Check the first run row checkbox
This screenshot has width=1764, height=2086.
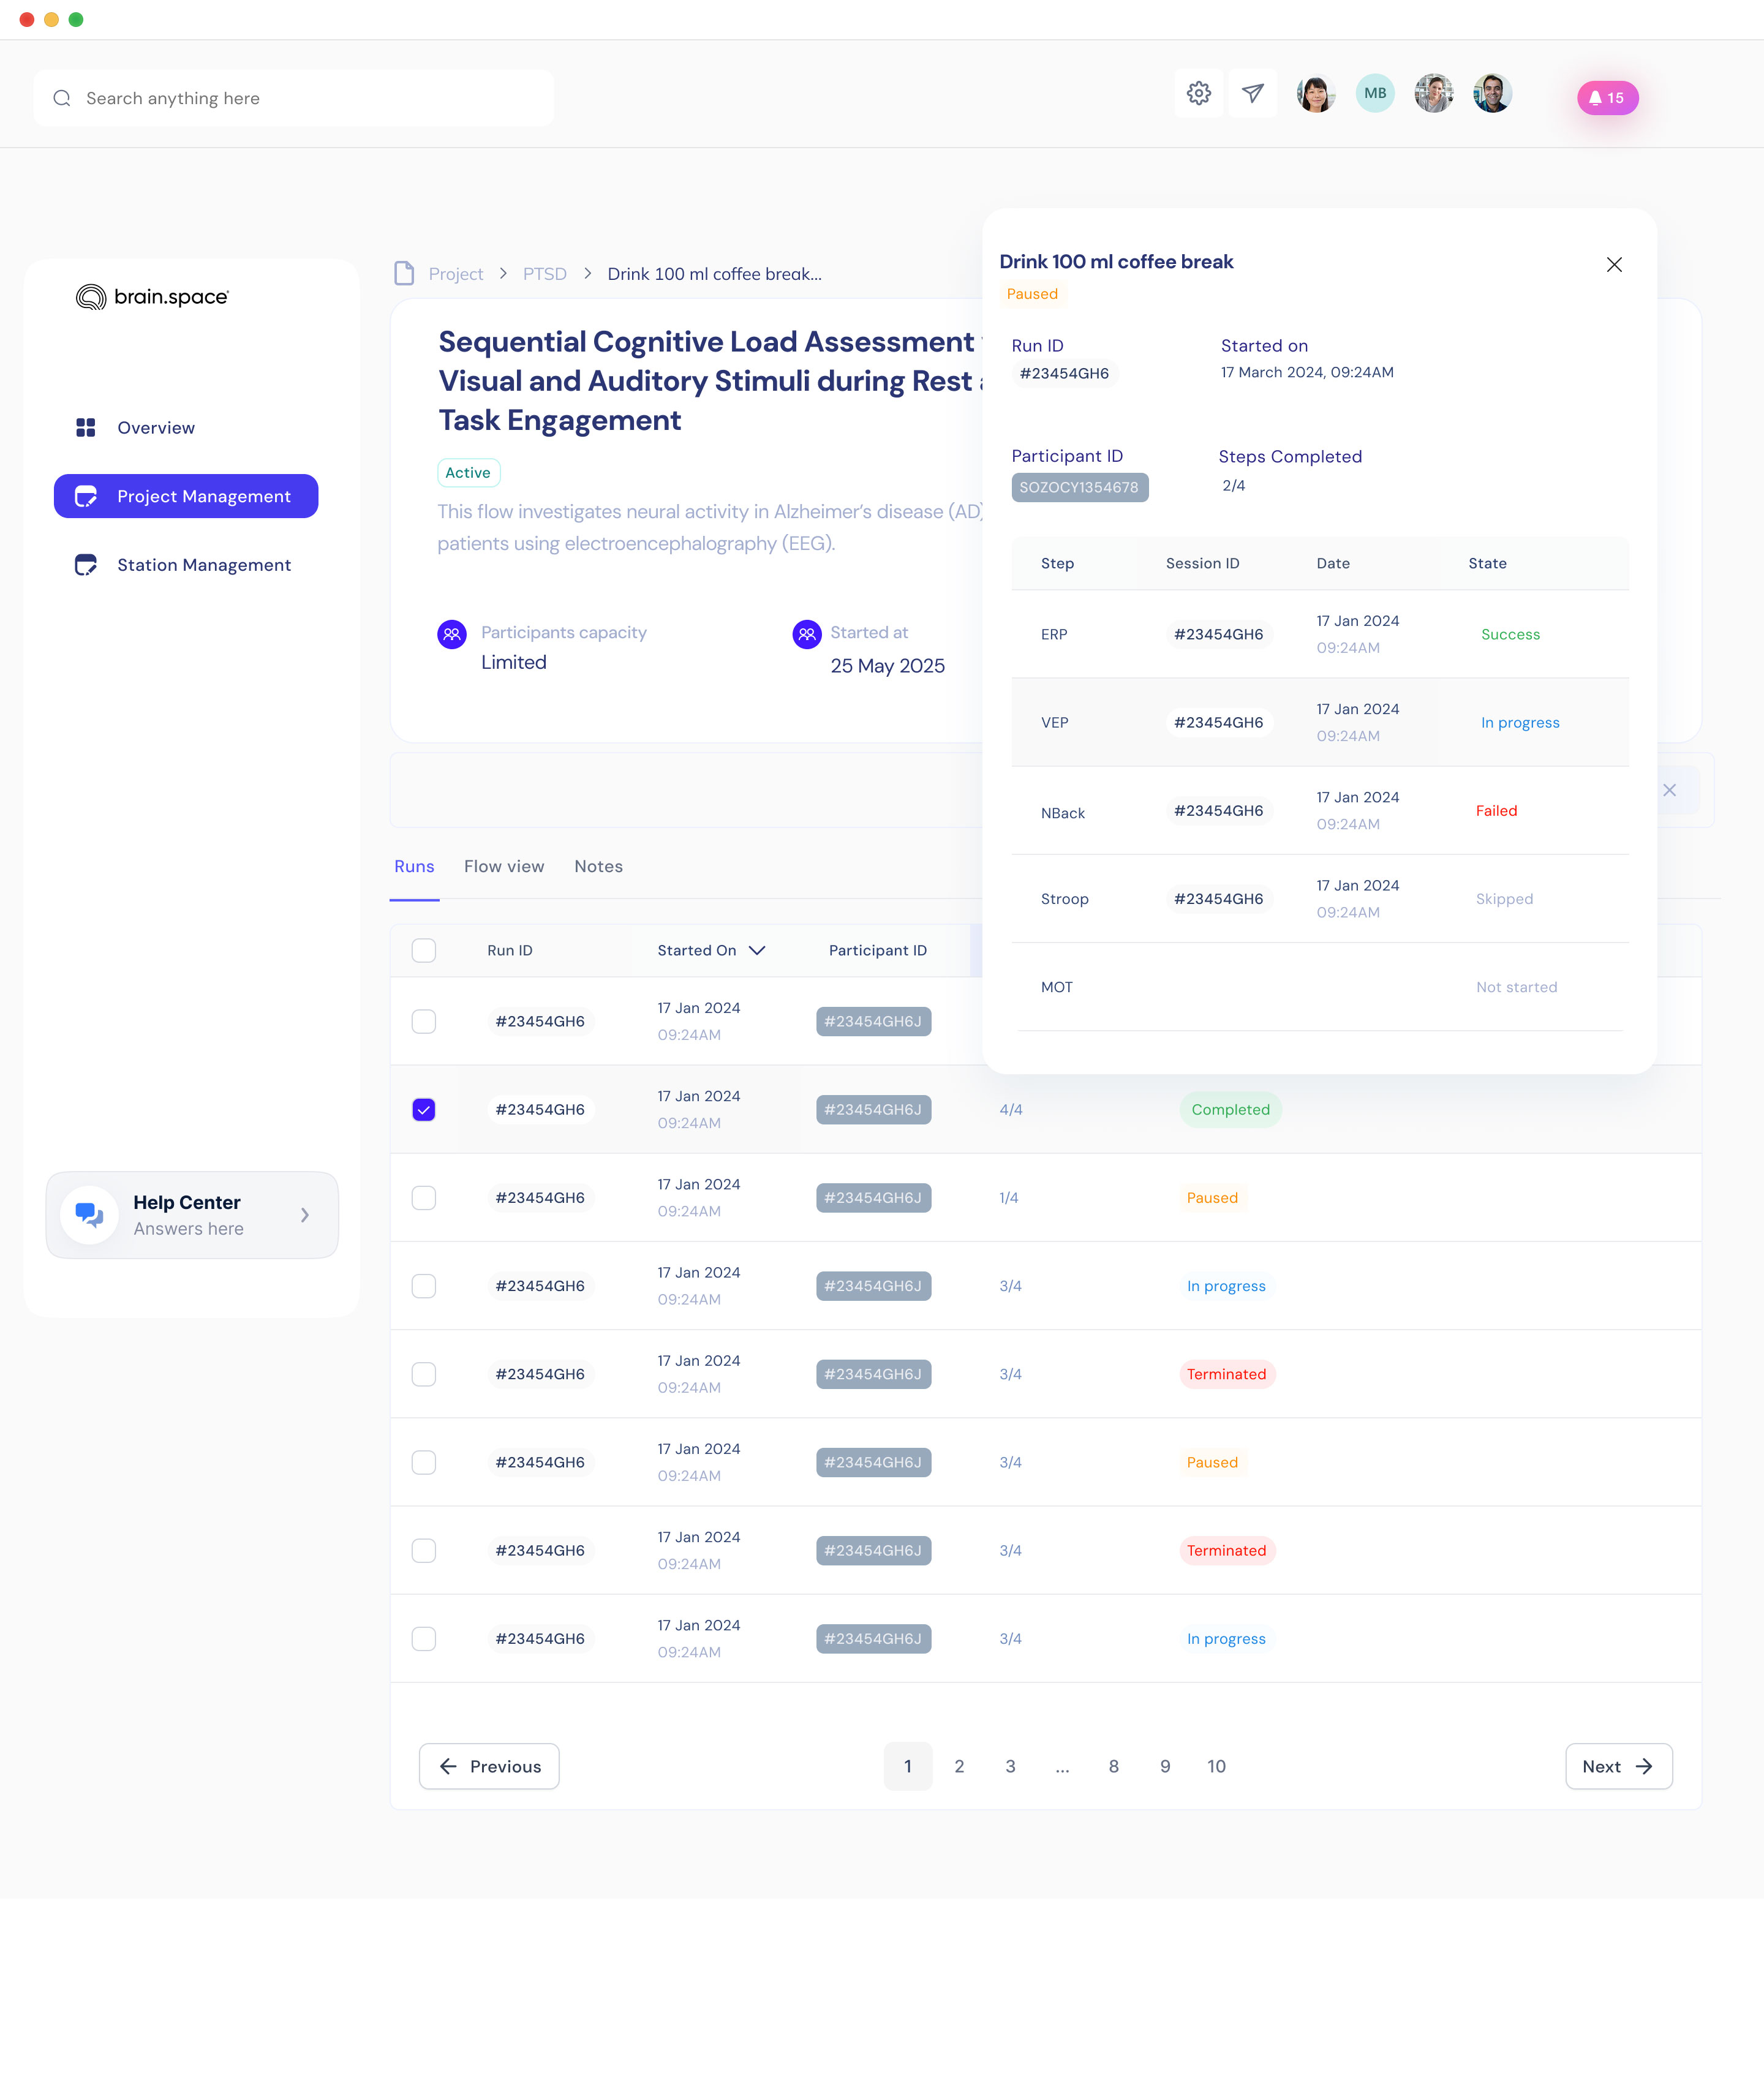coord(424,1021)
